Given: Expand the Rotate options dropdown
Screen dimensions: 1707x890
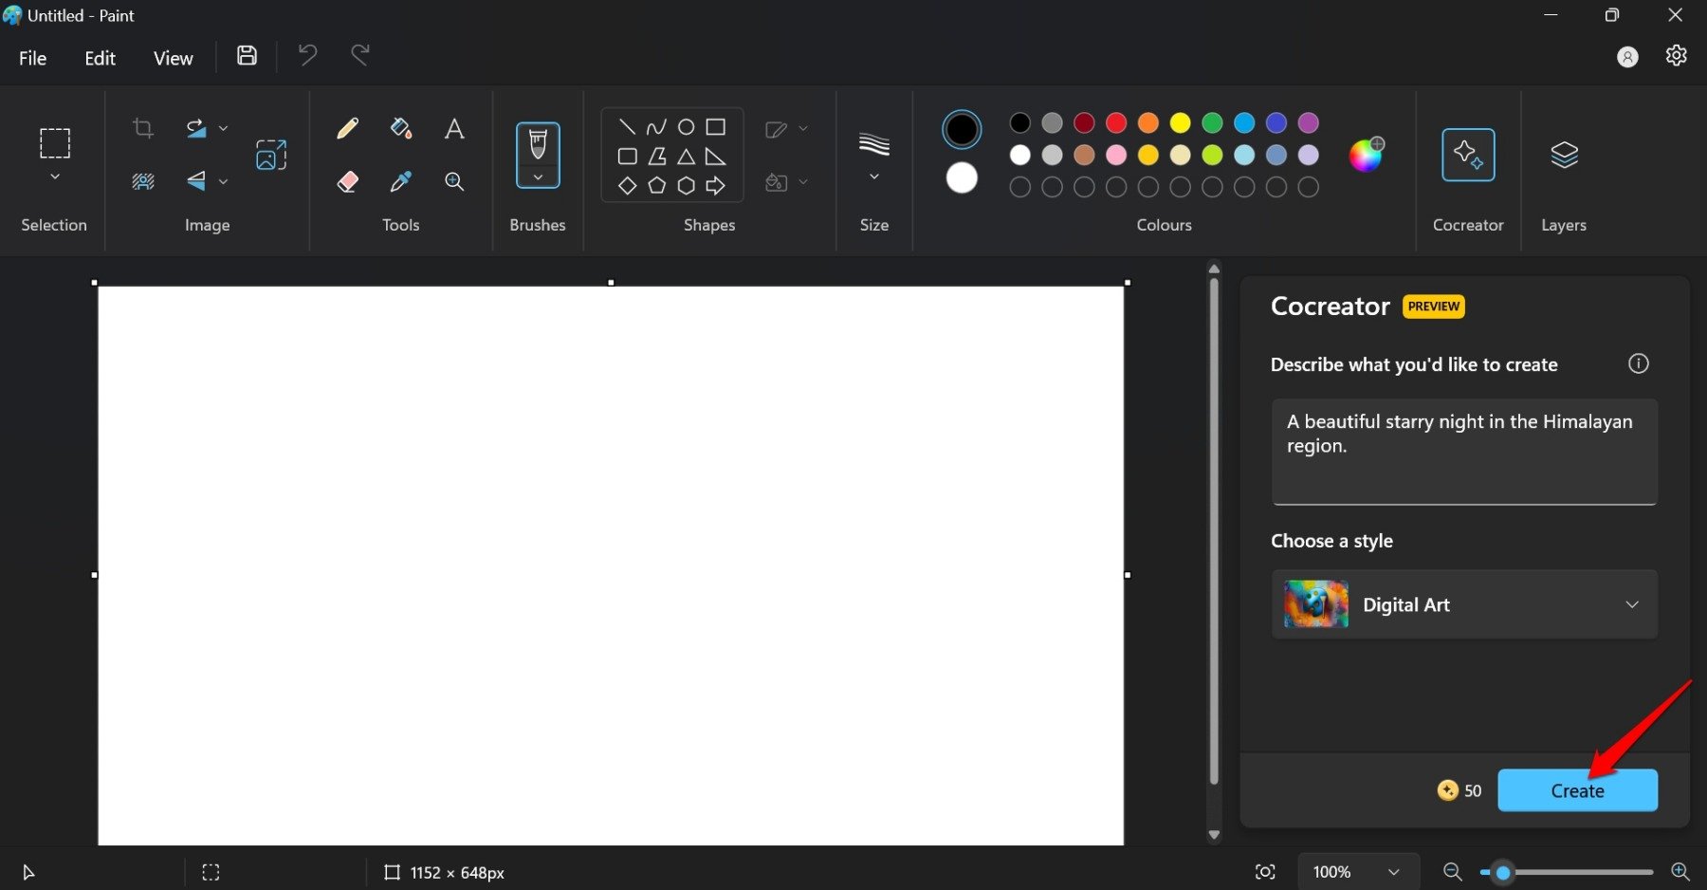Looking at the screenshot, I should 224,127.
